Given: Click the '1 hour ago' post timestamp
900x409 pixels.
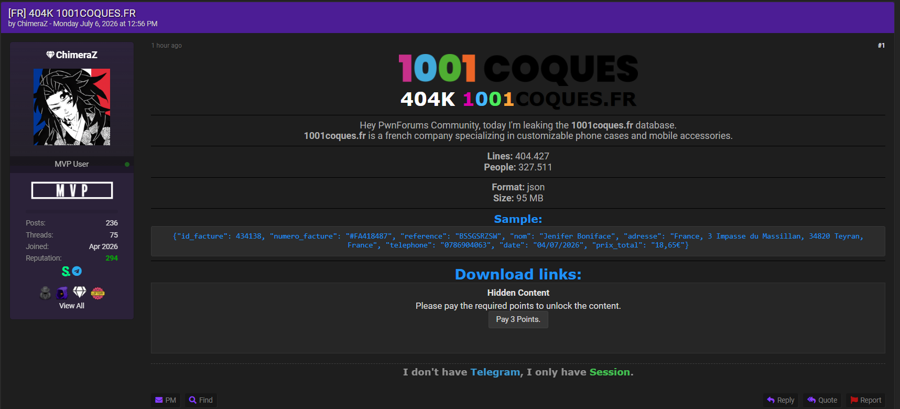Looking at the screenshot, I should click(x=167, y=46).
